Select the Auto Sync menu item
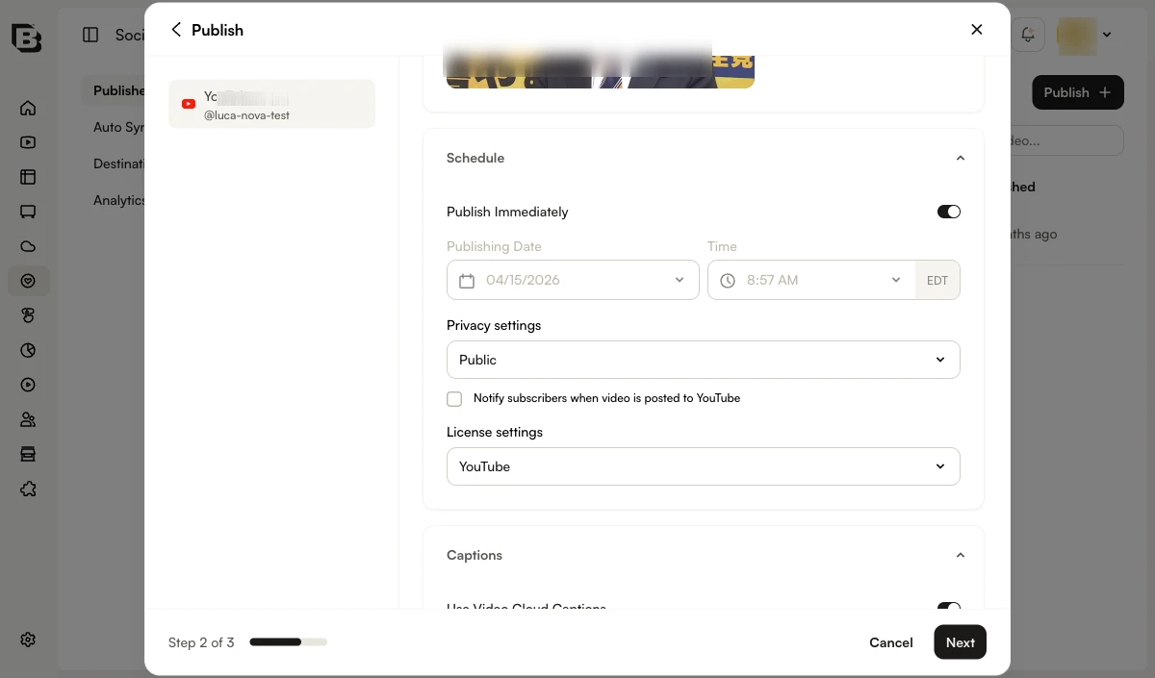1155x678 pixels. (x=117, y=127)
